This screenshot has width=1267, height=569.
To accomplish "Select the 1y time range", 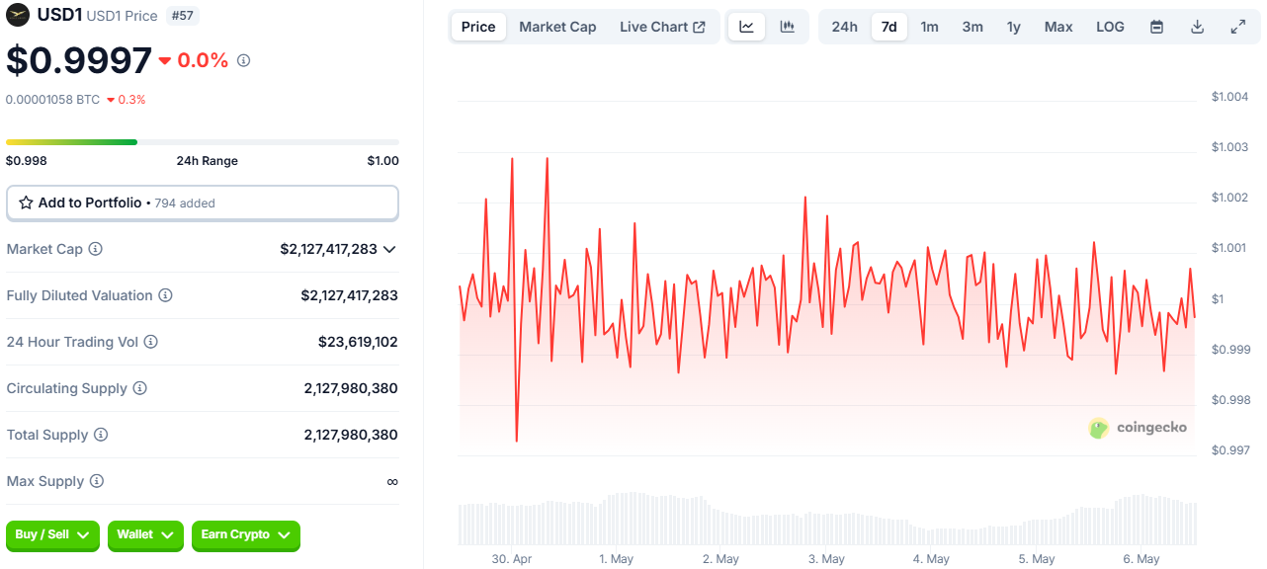I will [x=1013, y=27].
